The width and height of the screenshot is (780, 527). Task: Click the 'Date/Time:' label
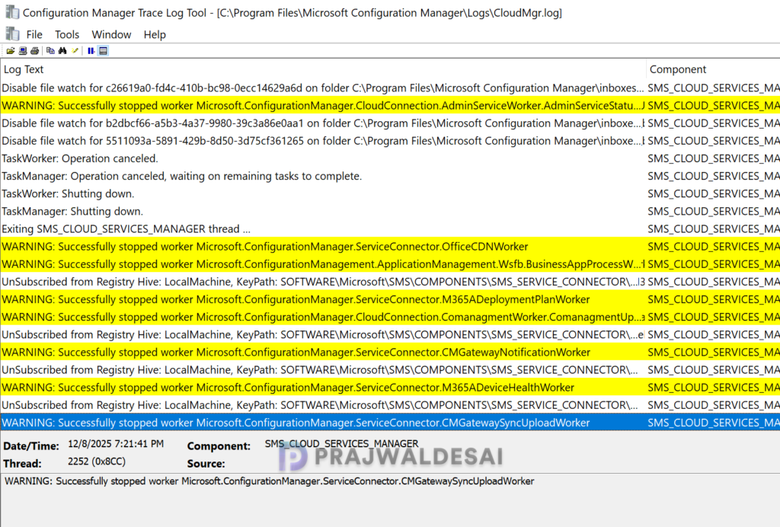[x=30, y=446]
